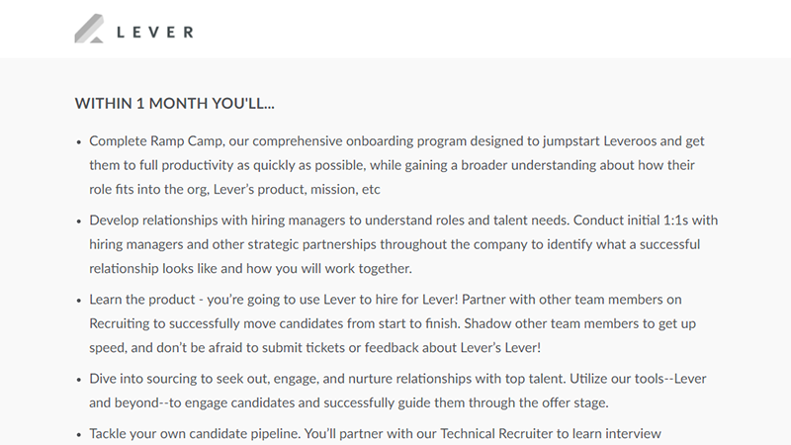Click the "Dive into sourcing" paragraph
The width and height of the screenshot is (791, 445).
(x=397, y=391)
